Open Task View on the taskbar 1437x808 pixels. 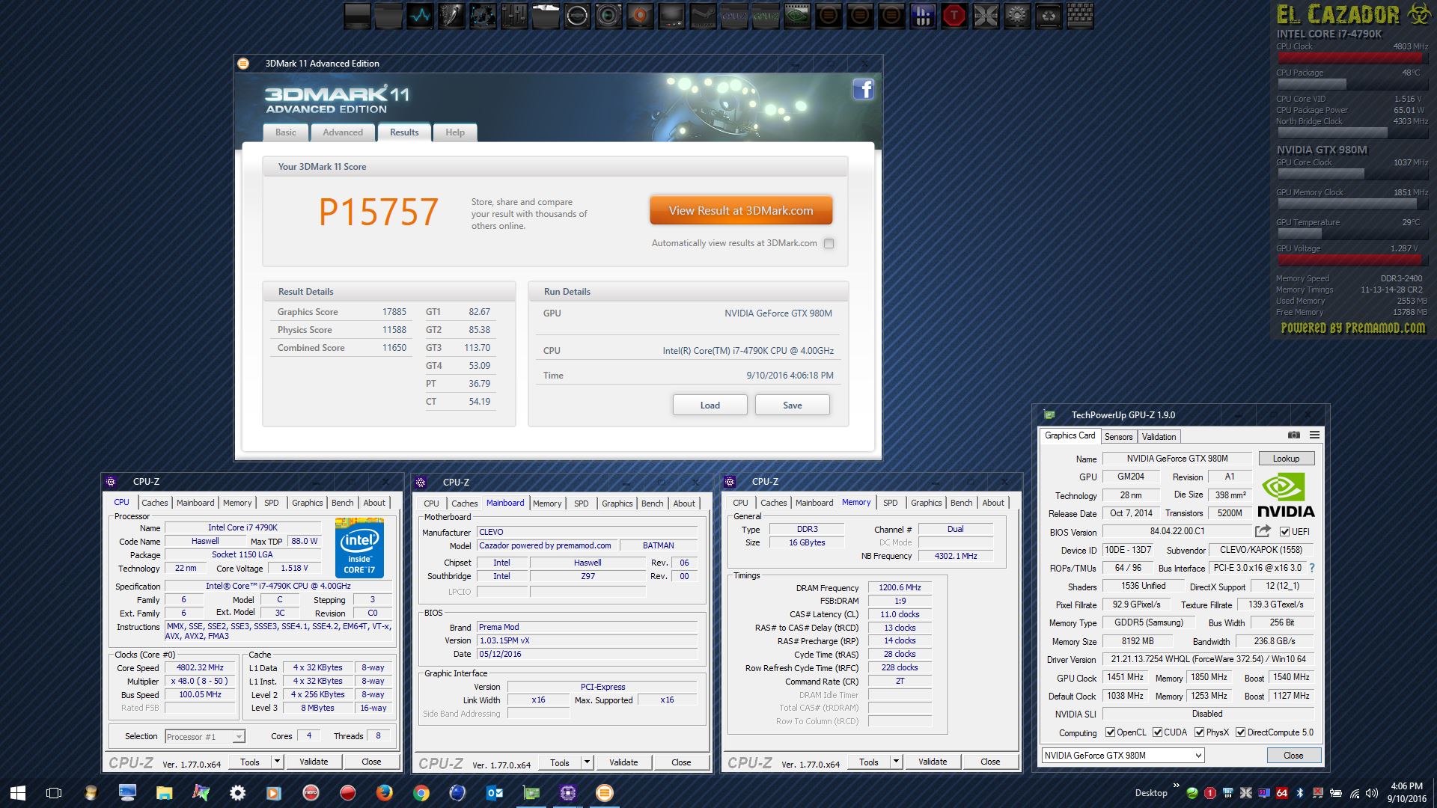54,793
